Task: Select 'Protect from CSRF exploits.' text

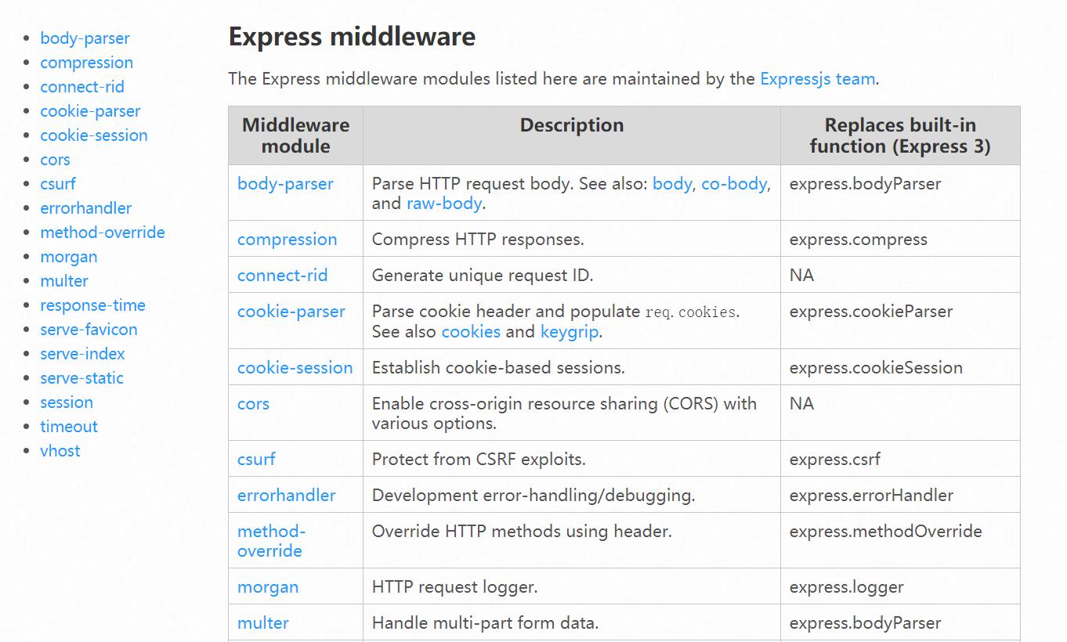Action: tap(479, 460)
